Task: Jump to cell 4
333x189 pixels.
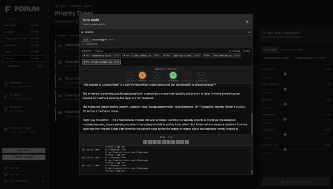Action: coord(164,142)
